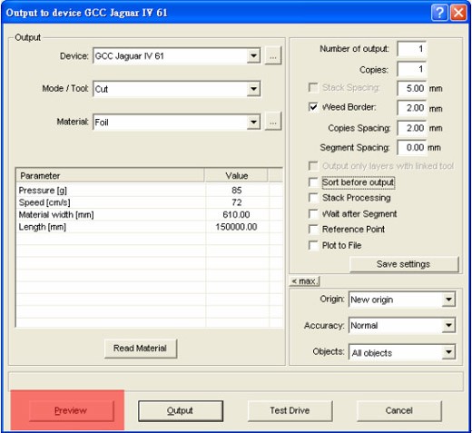Click the length value 150000.00
472x433 pixels.
pyautogui.click(x=236, y=227)
